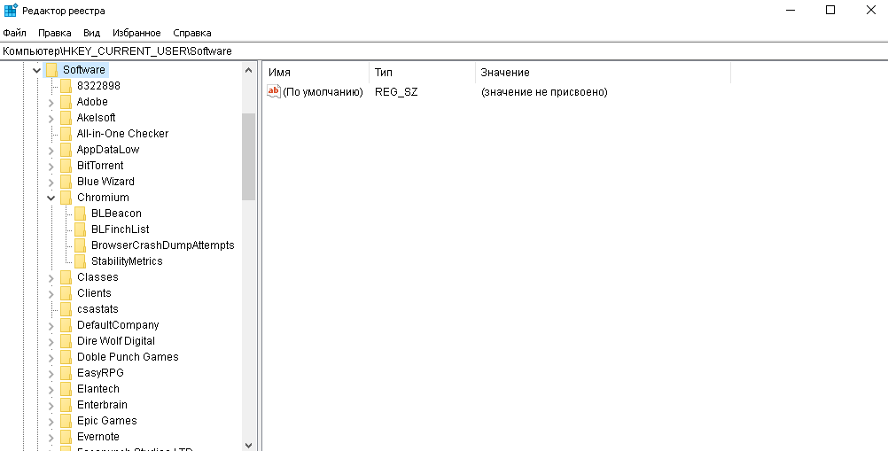Expand the Epic Games key
This screenshot has height=451, width=888.
click(51, 422)
